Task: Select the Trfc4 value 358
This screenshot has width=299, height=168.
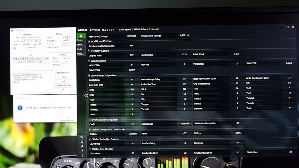Action: point(184,89)
